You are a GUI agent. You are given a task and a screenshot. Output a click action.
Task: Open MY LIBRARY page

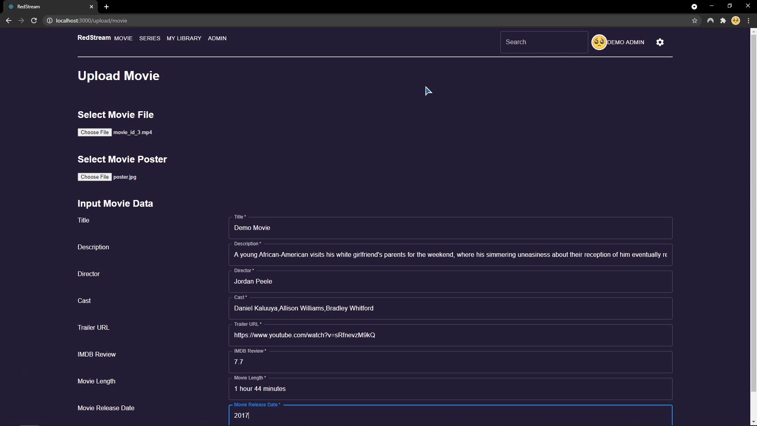pos(184,38)
